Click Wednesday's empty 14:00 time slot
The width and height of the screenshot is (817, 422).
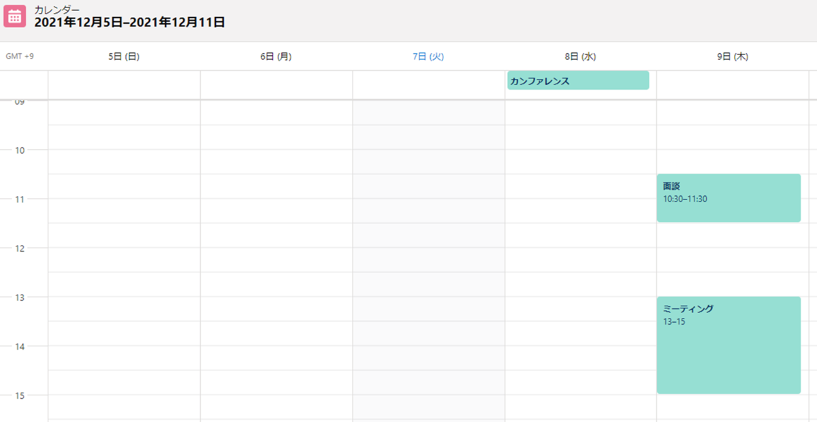click(580, 371)
